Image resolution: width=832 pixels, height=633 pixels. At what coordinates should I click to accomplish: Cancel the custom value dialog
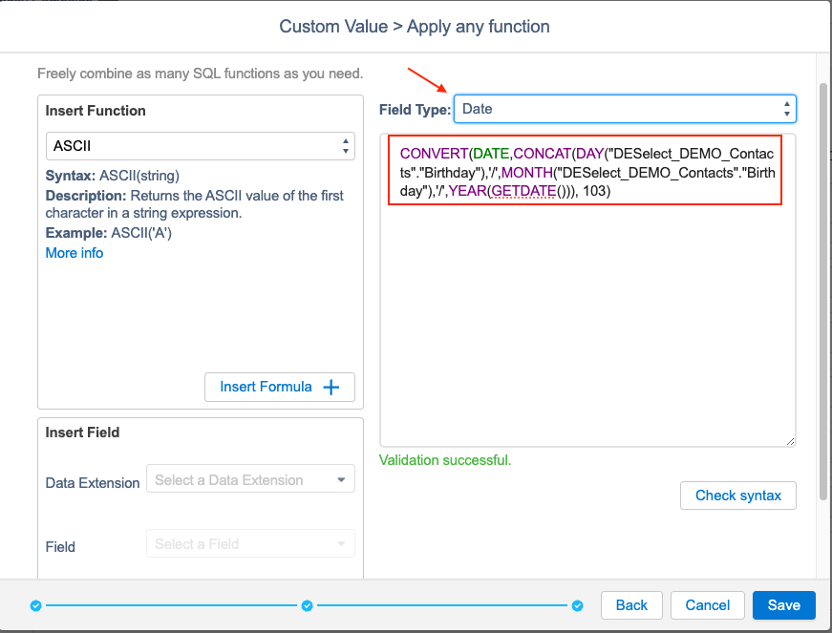(707, 605)
